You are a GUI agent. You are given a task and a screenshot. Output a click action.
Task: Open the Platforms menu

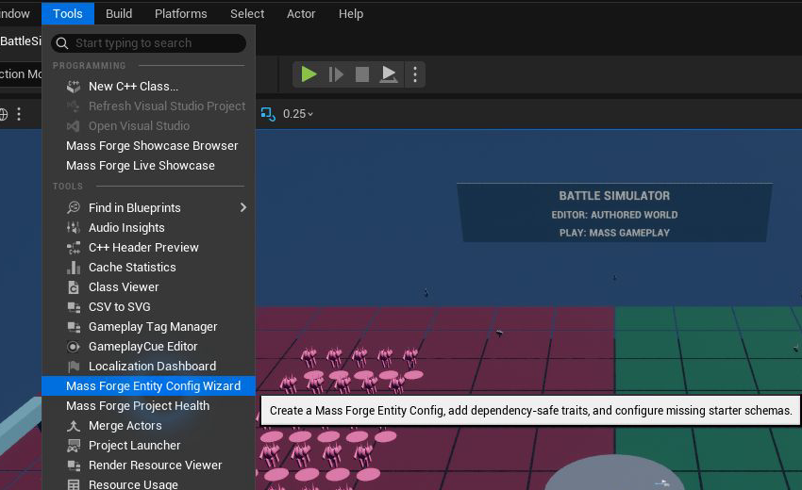point(180,14)
